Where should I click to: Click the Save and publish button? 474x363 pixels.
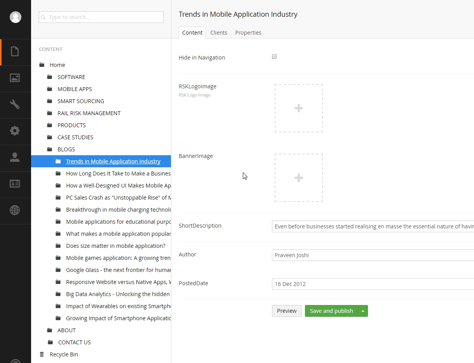(331, 311)
